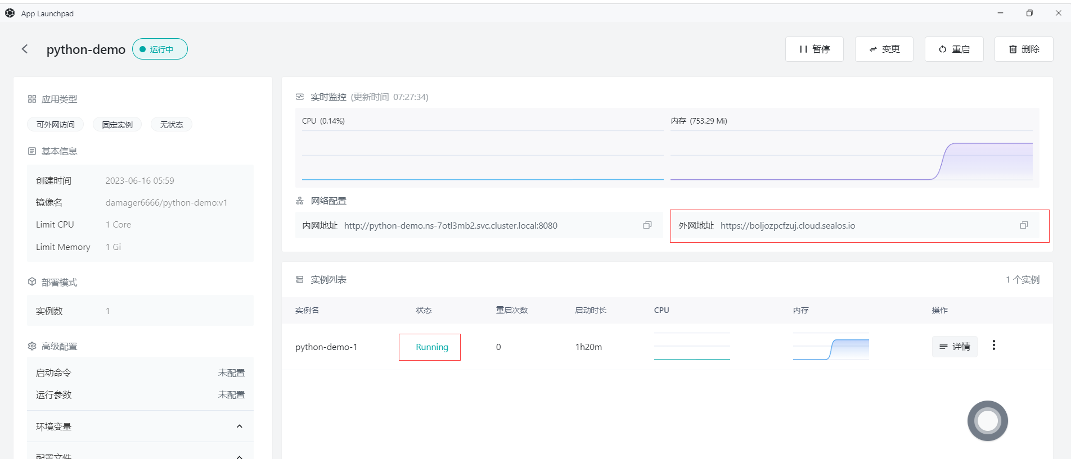The image size is (1071, 459).
Task: Restart the app using 重启 button
Action: tap(953, 49)
